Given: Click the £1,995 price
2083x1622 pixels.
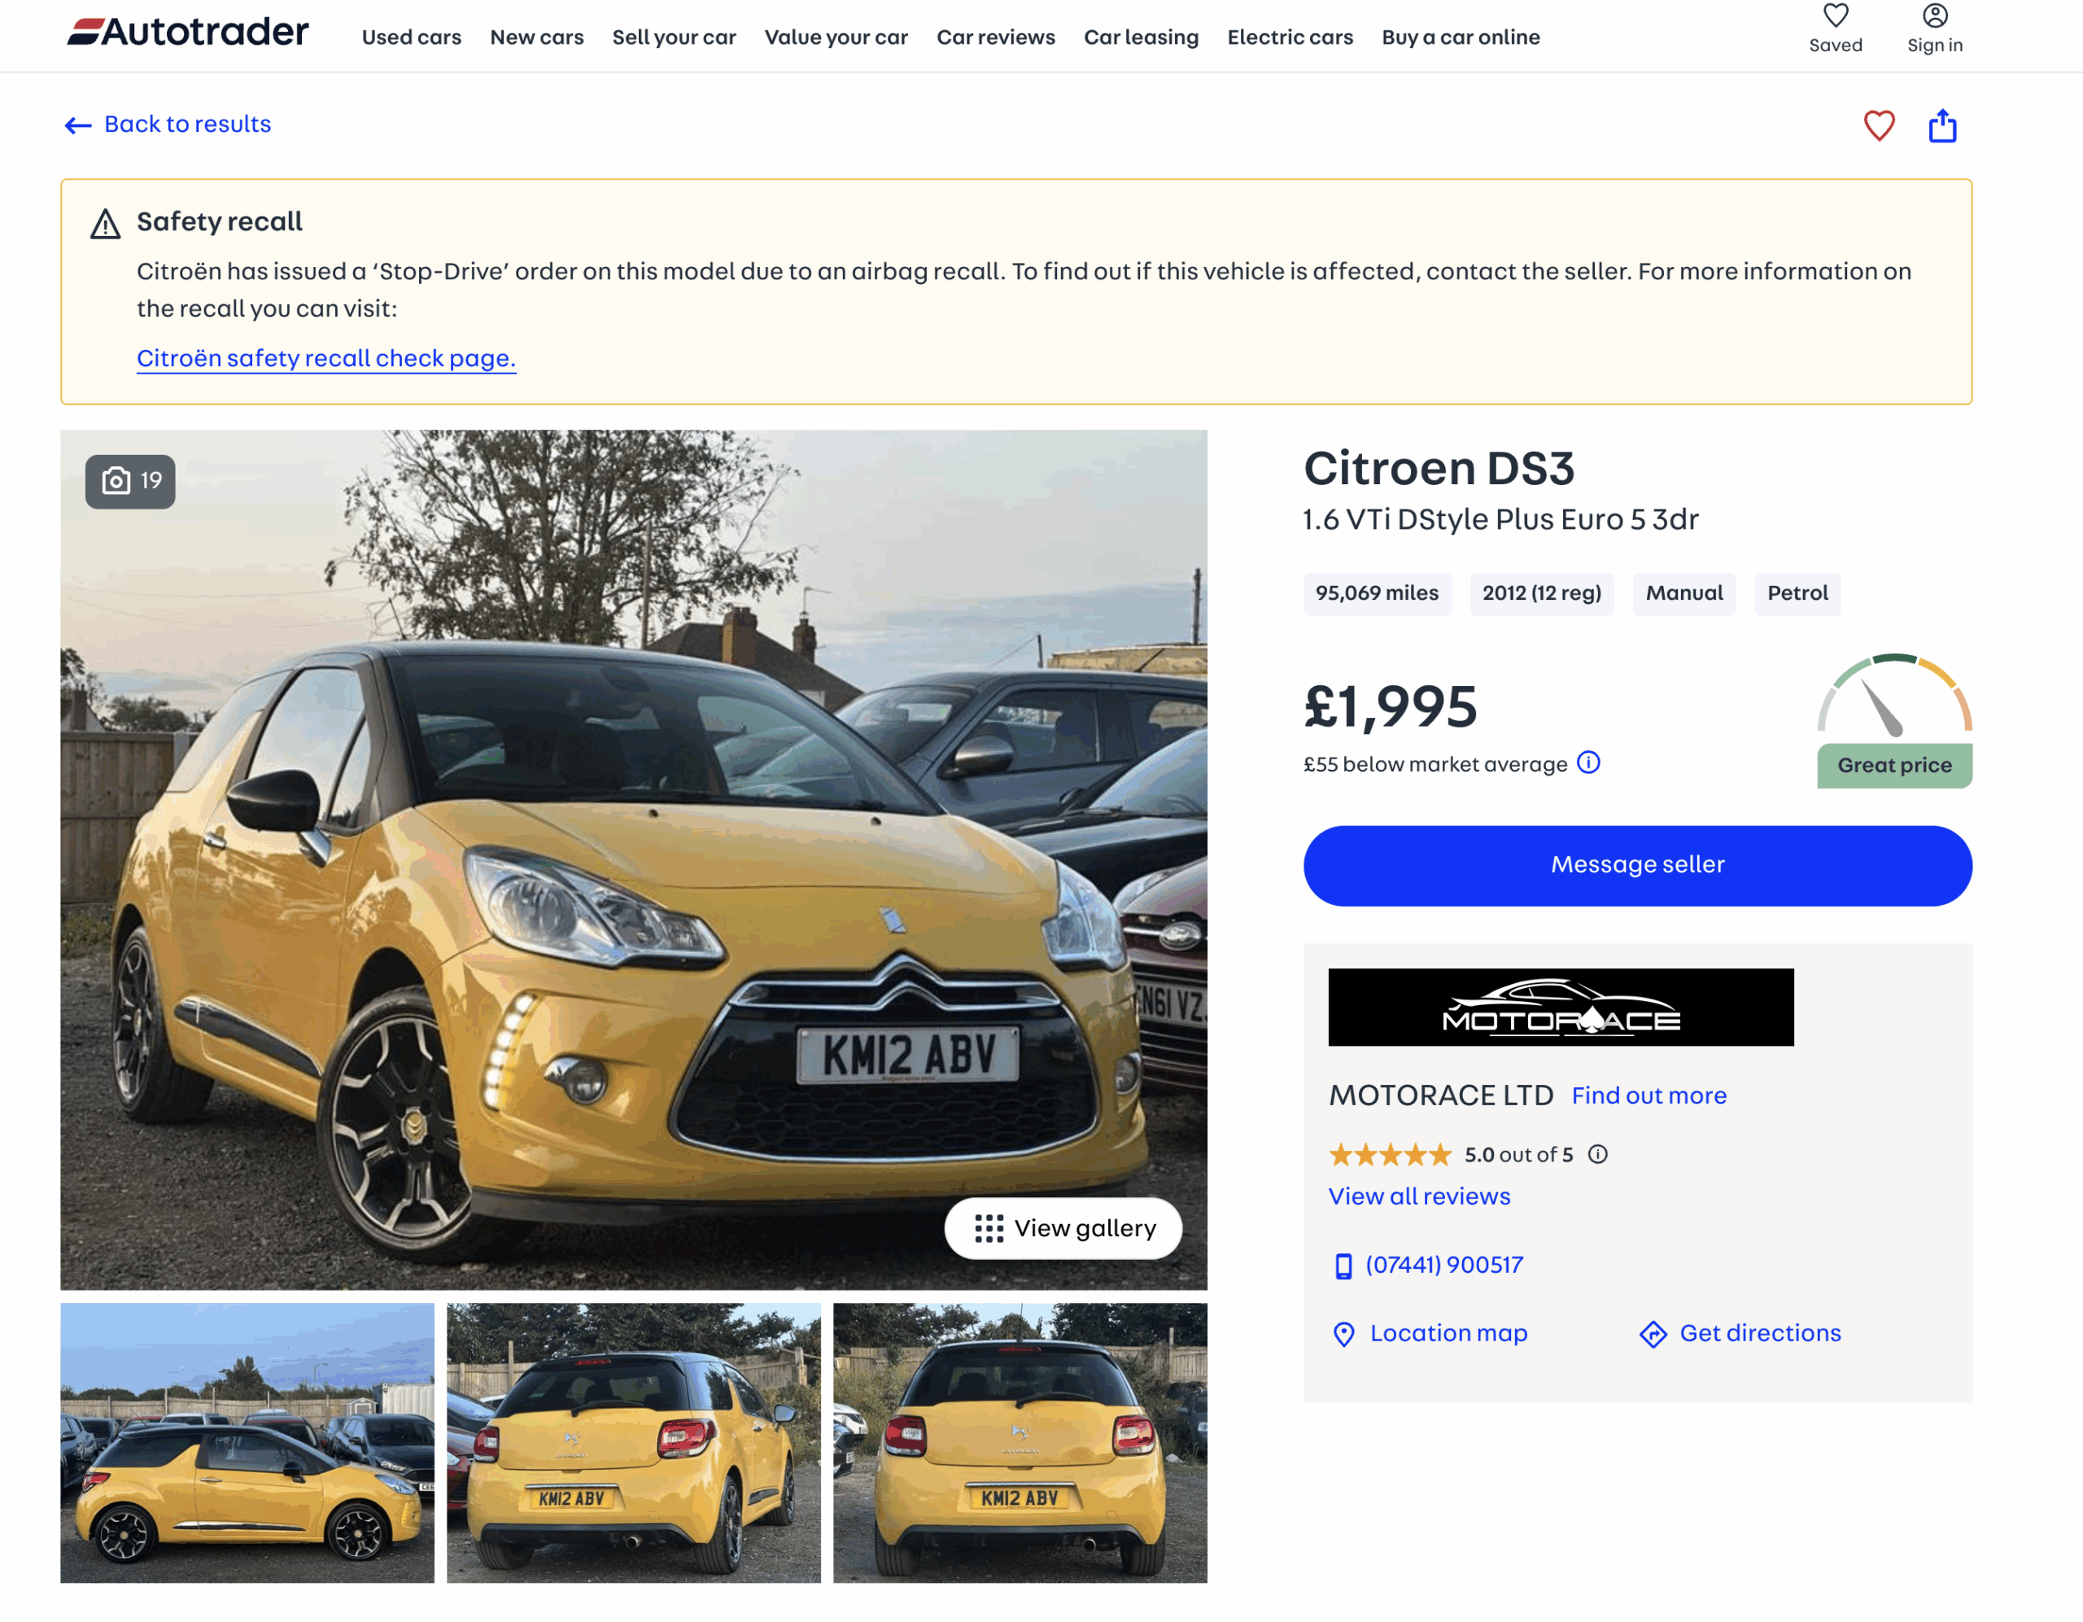Looking at the screenshot, I should [1390, 707].
